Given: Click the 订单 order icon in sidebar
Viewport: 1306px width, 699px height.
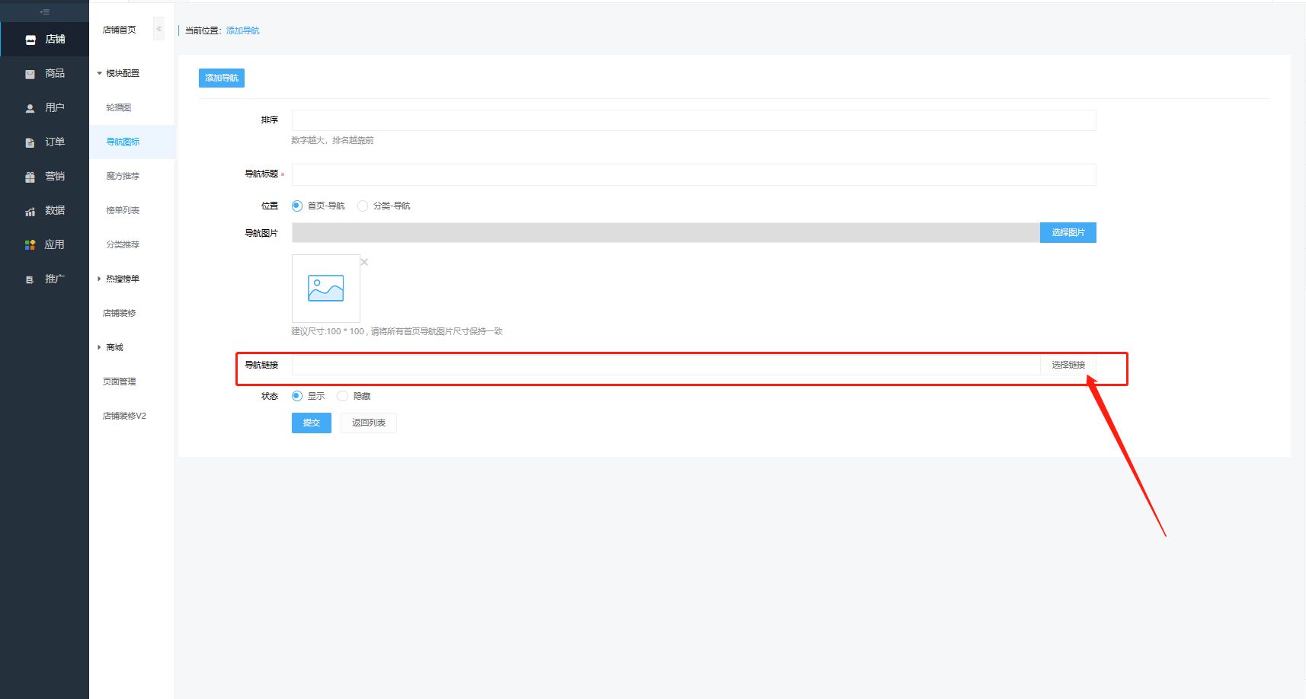Looking at the screenshot, I should [x=30, y=142].
